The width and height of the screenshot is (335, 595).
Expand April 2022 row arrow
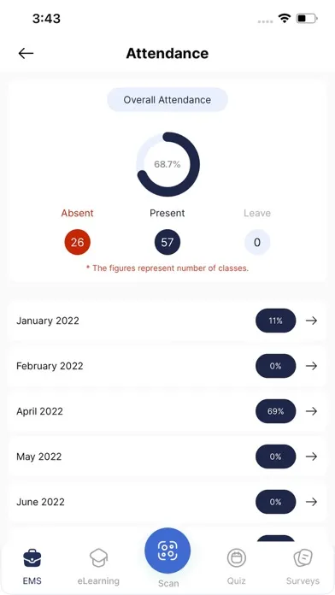pos(311,411)
